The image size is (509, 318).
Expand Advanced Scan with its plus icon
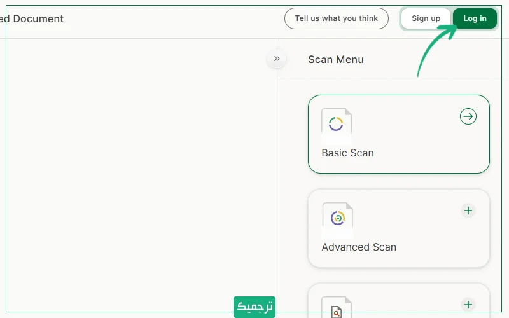coord(468,211)
